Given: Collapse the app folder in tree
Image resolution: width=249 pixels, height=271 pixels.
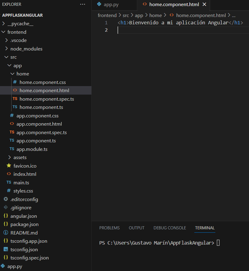Looking at the screenshot, I should coord(9,65).
